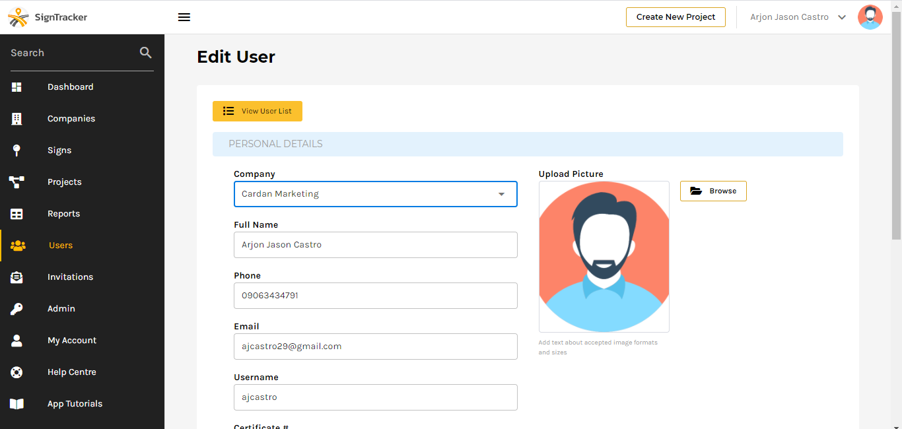Focus the Phone input field
Image resolution: width=902 pixels, height=429 pixels.
[376, 296]
